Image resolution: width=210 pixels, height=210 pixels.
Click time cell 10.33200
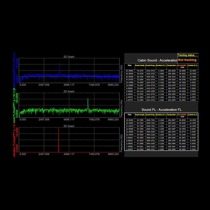[129, 135]
